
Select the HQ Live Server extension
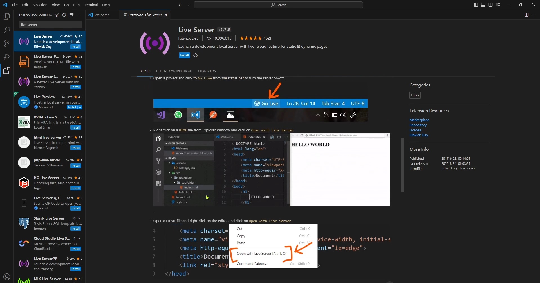(50, 183)
